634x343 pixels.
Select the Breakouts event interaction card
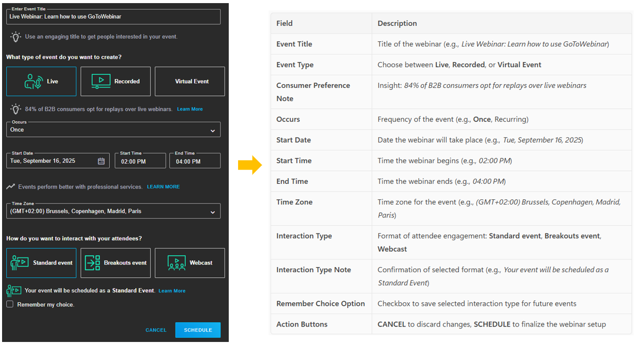tap(115, 262)
